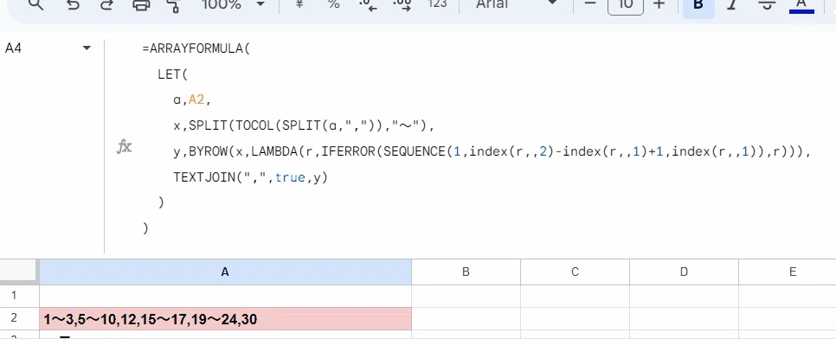Screen dimensions: 836x339
Task: Click the TEXTJOIN line in the formula
Action: (x=250, y=177)
